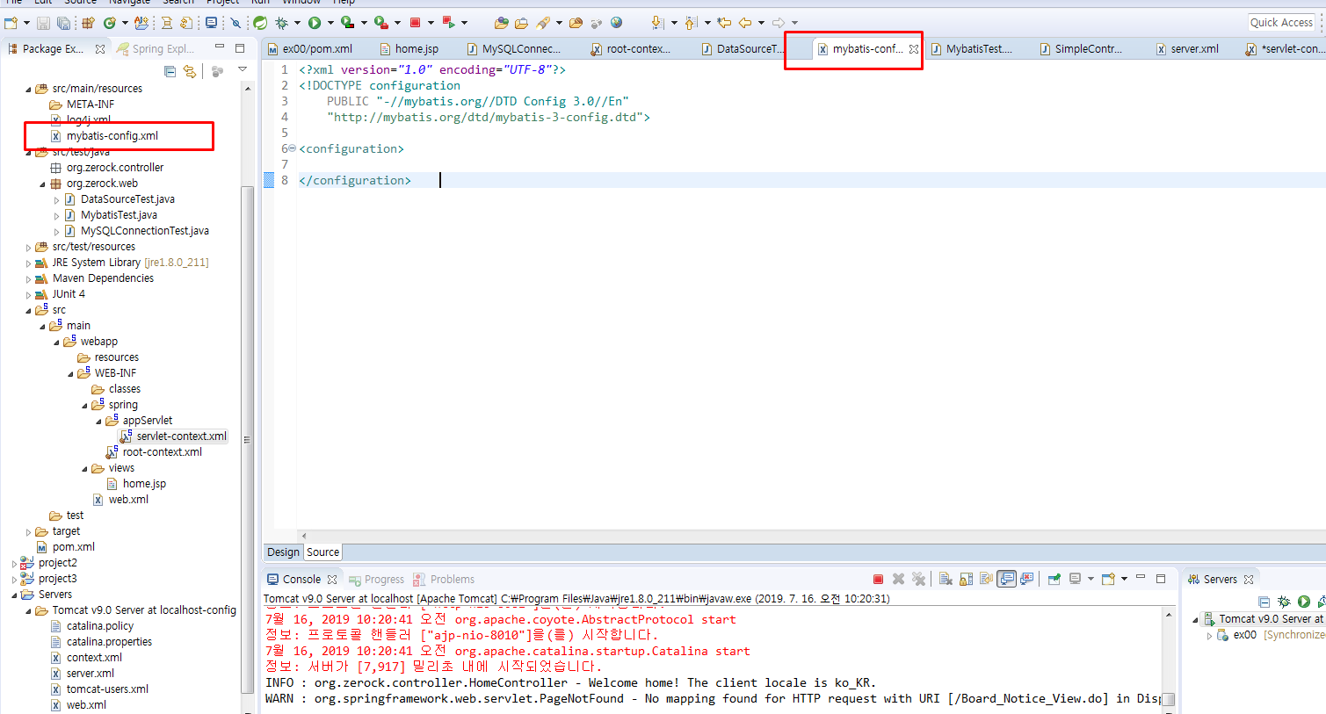This screenshot has width=1326, height=714.
Task: Click Remove All Terminated Launches icon
Action: 918,579
